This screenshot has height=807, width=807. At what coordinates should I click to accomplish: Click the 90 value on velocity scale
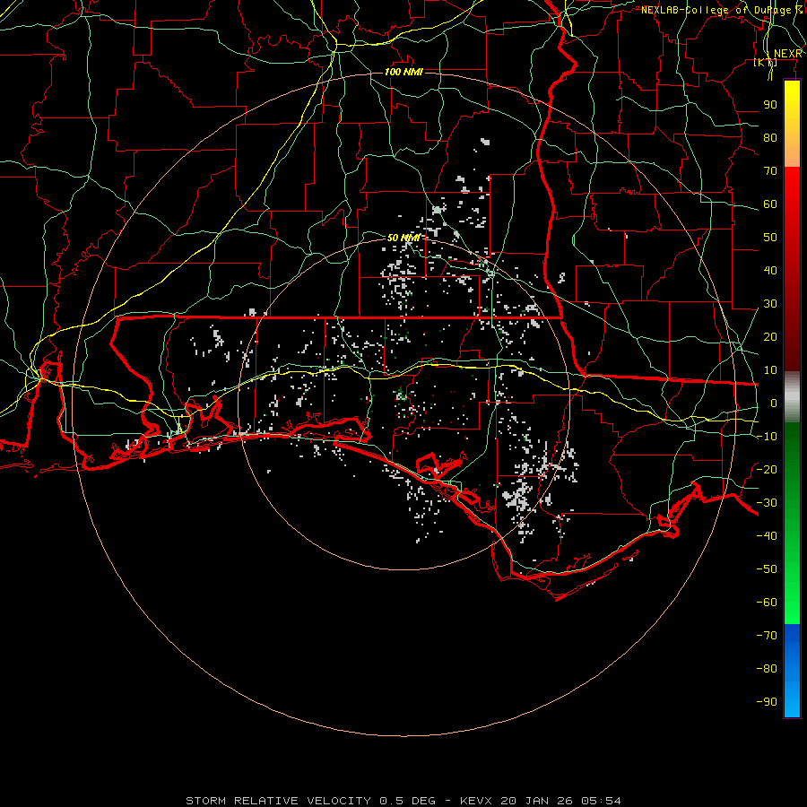click(x=770, y=105)
